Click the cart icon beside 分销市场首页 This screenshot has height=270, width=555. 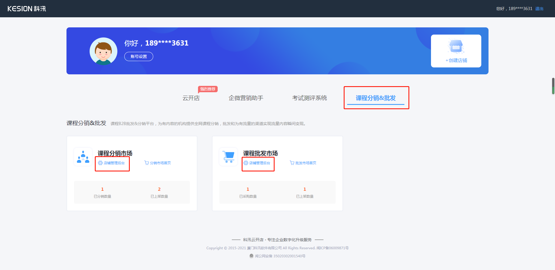[146, 163]
